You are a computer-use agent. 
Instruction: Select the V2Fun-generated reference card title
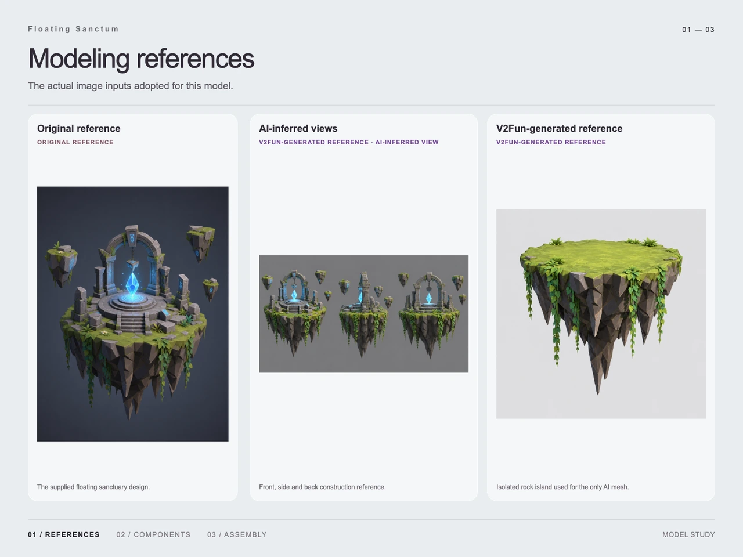point(560,129)
